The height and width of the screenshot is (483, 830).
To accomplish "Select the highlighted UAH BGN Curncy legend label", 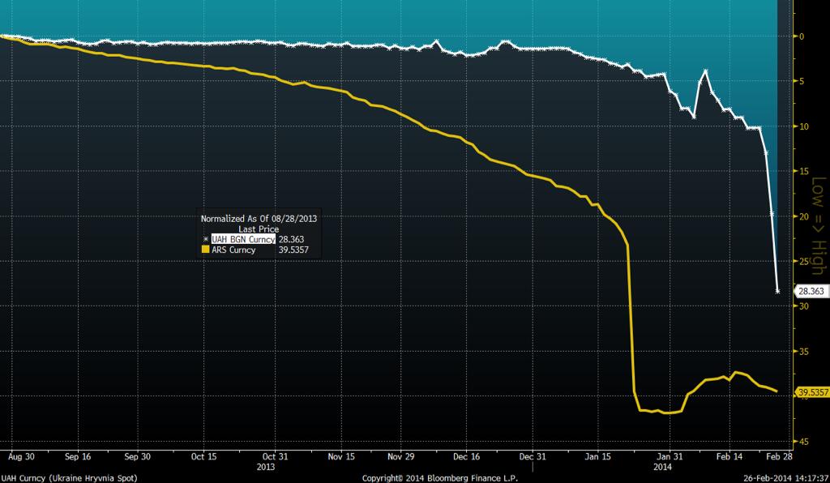I will [x=243, y=240].
